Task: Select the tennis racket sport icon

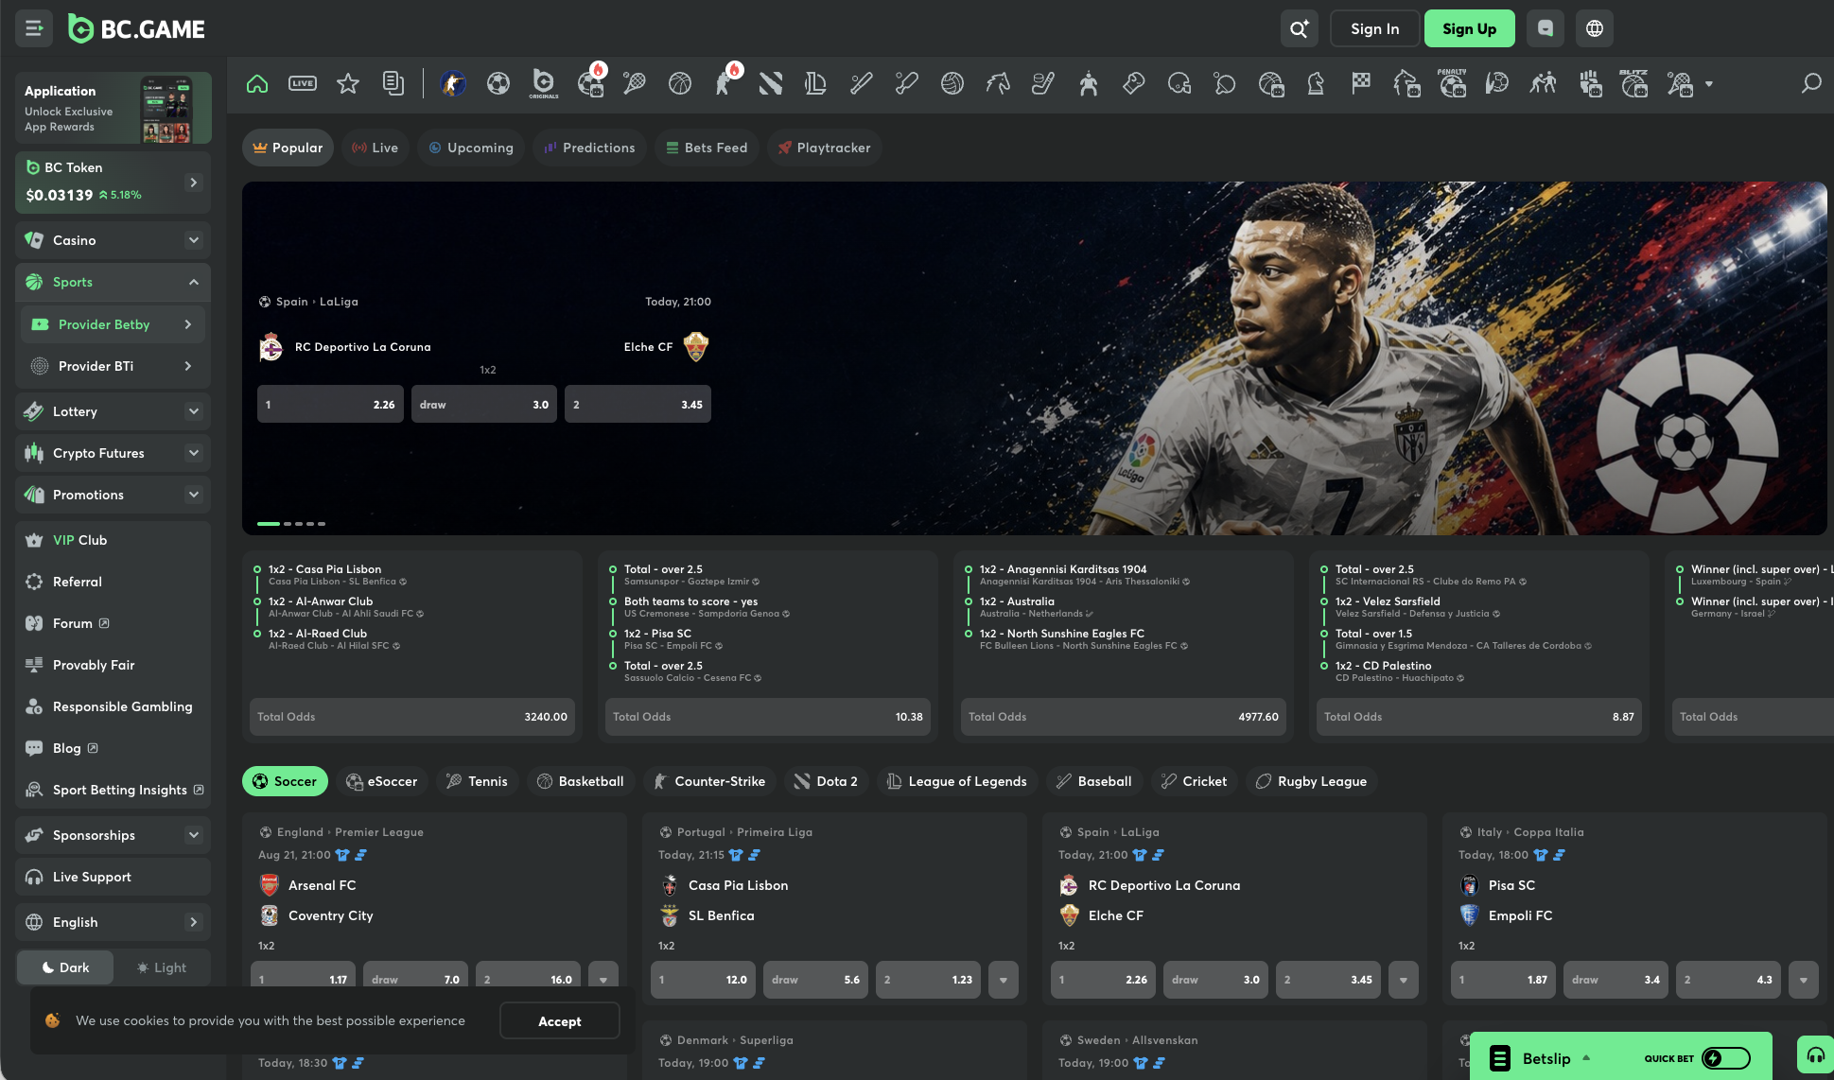Action: click(635, 83)
